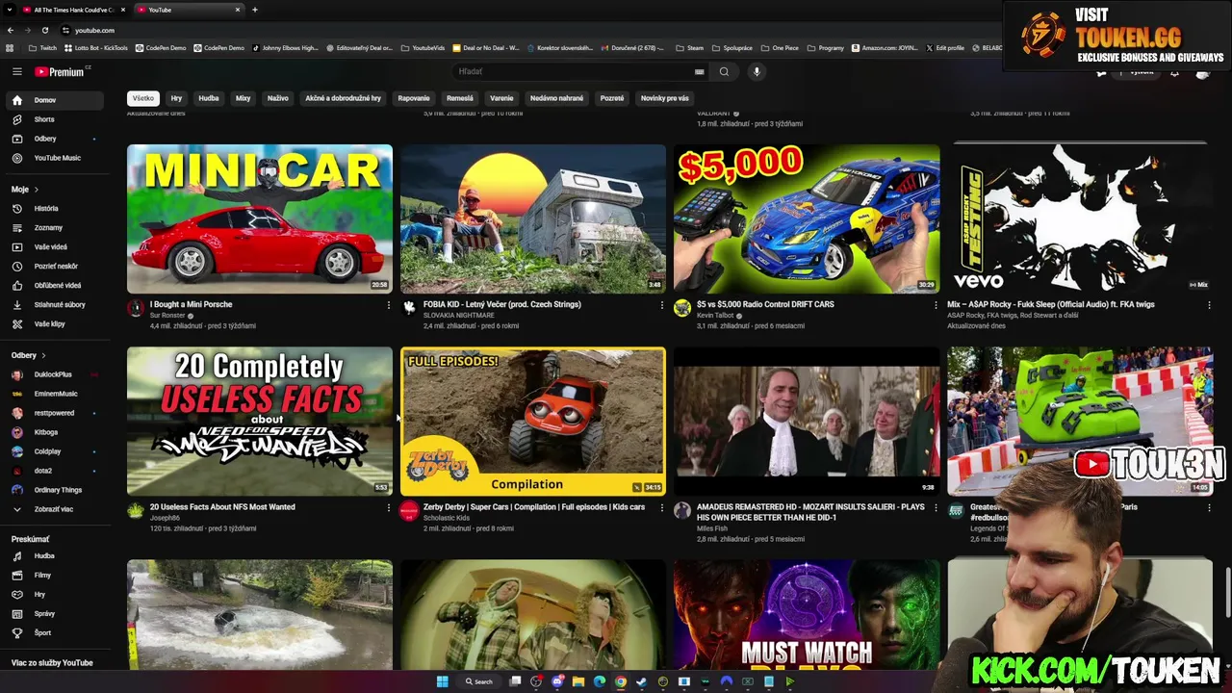This screenshot has width=1232, height=693.
Task: Start voice search with microphone icon
Action: [x=757, y=71]
